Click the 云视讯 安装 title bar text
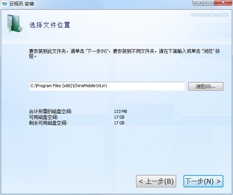233x195 pixels. tap(22, 4)
